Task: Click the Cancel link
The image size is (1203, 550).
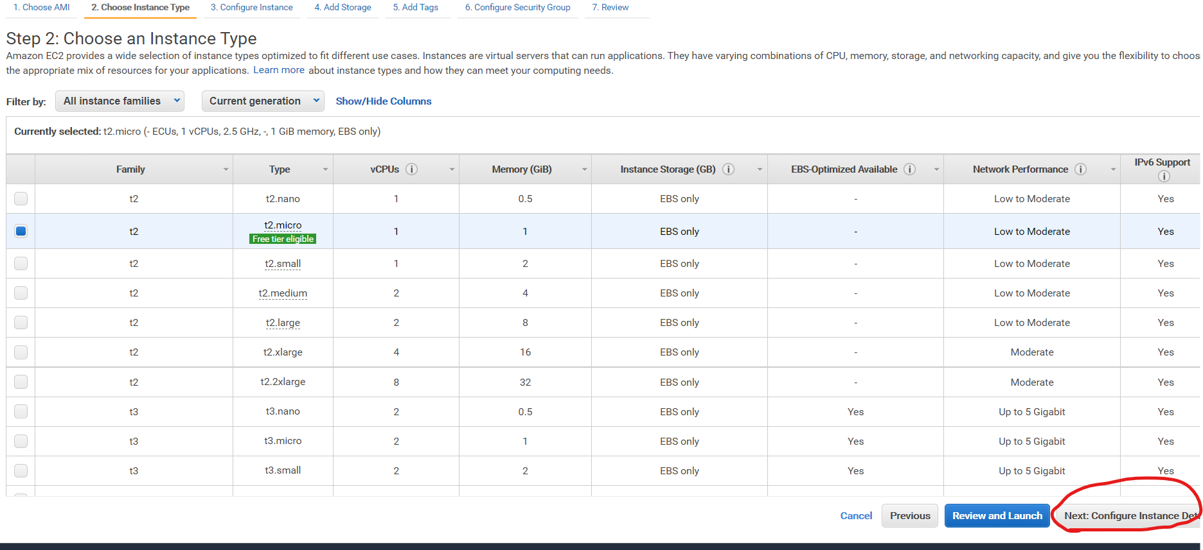Action: [x=857, y=516]
